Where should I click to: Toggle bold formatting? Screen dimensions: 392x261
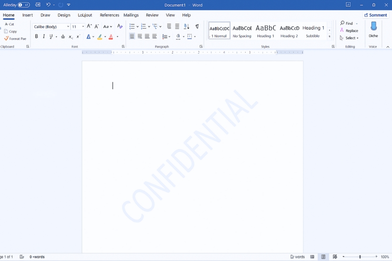[x=37, y=36]
